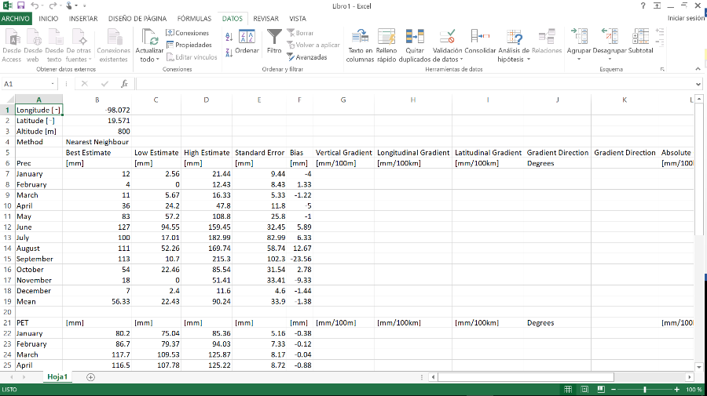Image resolution: width=707 pixels, height=396 pixels.
Task: Click Relleno rápido
Action: pyautogui.click(x=386, y=45)
